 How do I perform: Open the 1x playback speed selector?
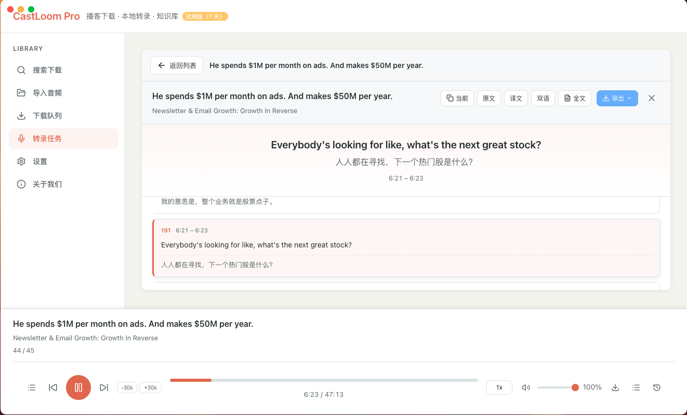click(x=499, y=388)
